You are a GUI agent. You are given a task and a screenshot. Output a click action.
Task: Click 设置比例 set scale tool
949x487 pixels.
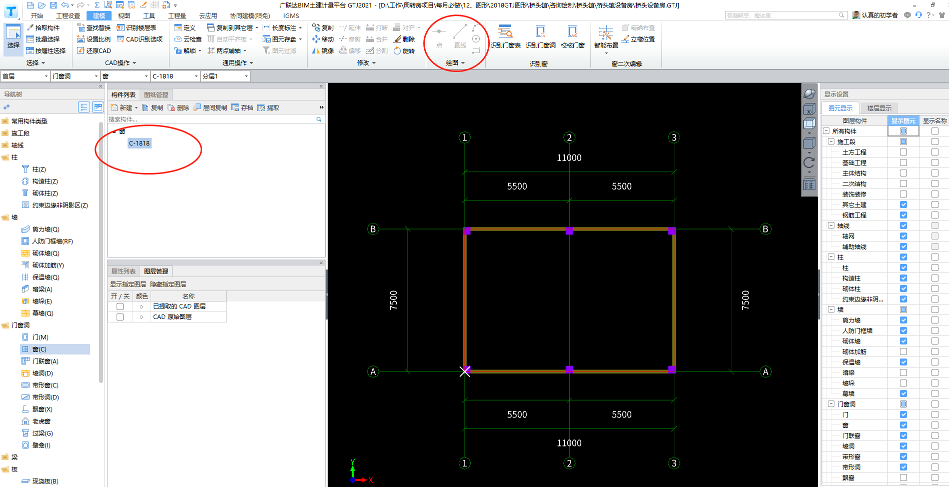(94, 39)
